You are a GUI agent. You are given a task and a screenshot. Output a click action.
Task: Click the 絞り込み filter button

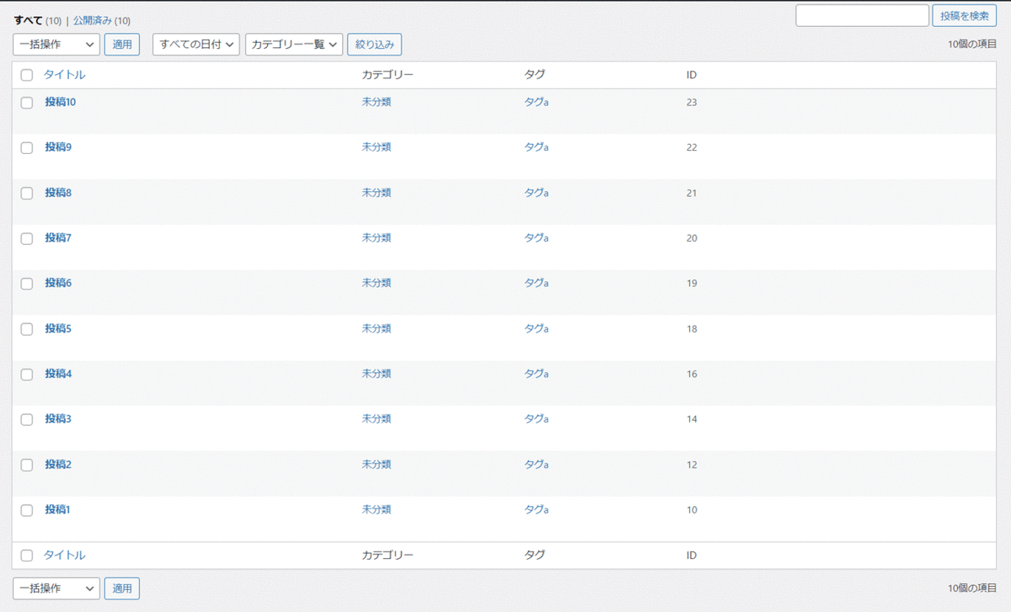pos(375,45)
